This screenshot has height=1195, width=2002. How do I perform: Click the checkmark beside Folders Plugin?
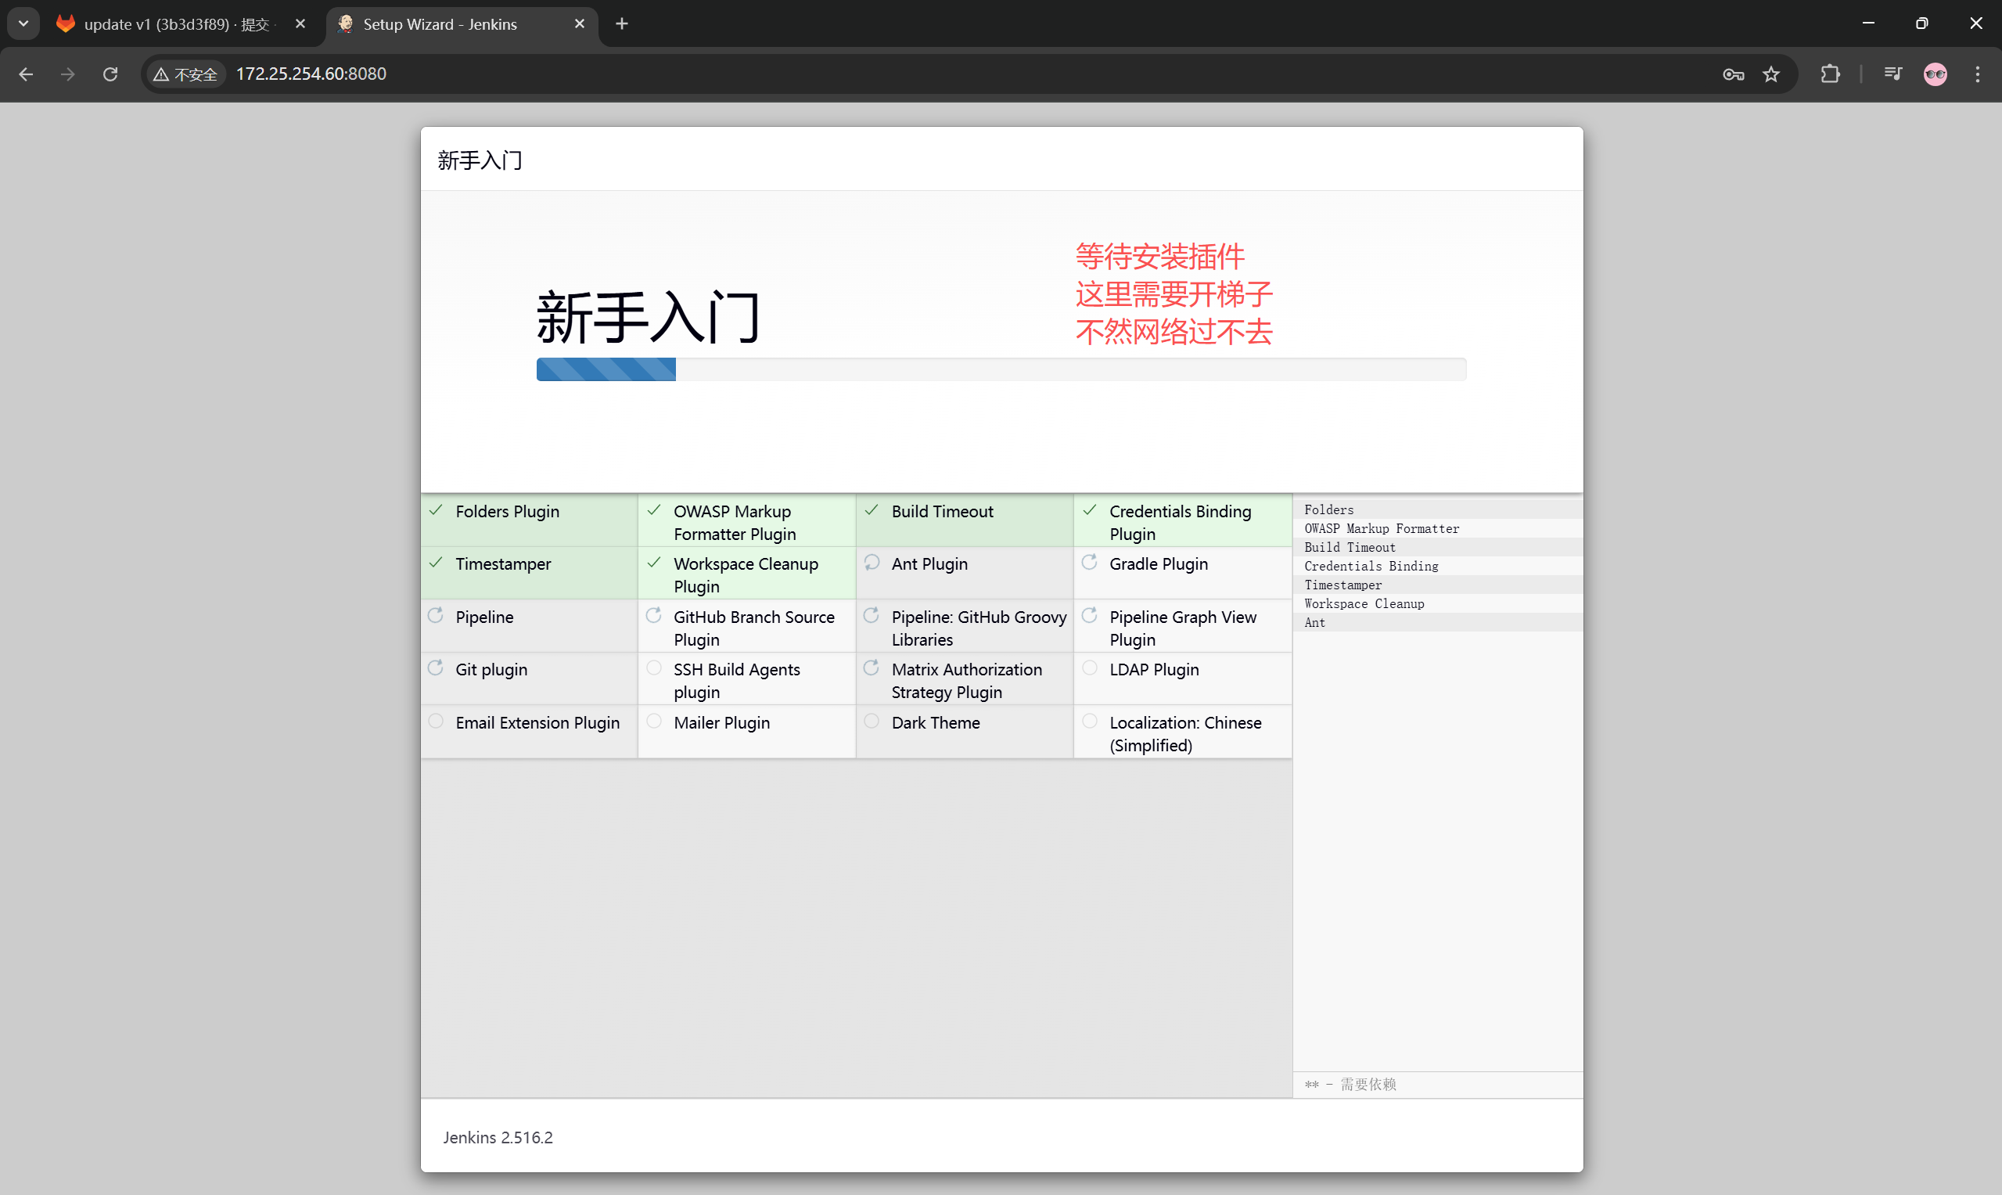coord(436,510)
